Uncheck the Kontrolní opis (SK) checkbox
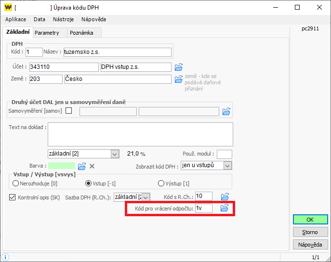The image size is (331, 262). pos(13,197)
